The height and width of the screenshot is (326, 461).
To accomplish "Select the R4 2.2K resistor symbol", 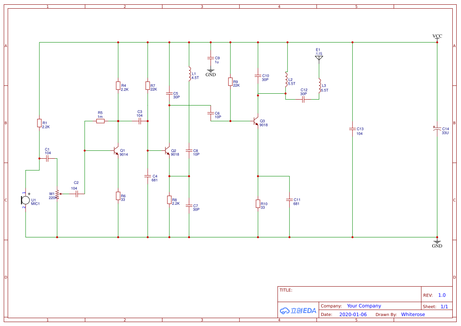I will [118, 85].
